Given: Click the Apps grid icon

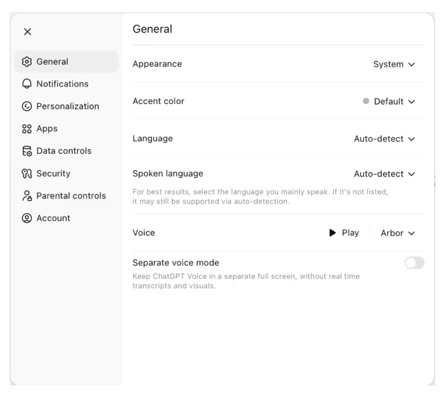Looking at the screenshot, I should click(27, 129).
